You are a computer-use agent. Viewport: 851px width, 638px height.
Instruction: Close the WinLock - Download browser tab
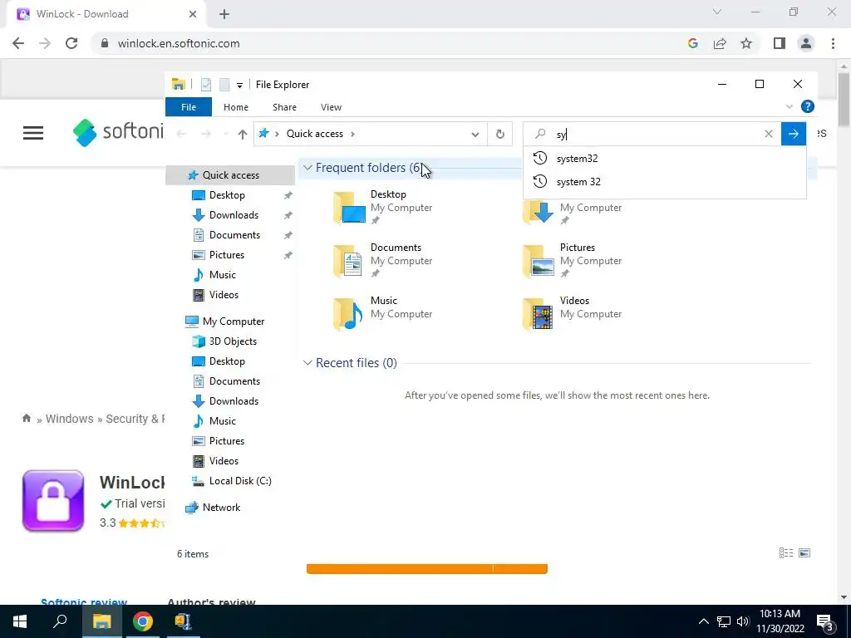click(193, 14)
